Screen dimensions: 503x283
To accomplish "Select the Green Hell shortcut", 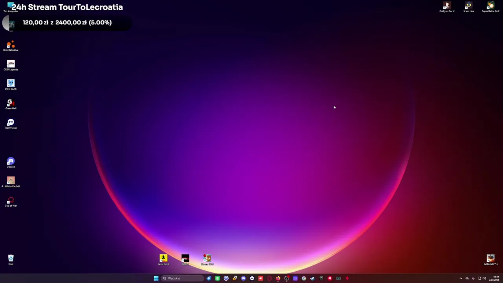I will coord(11,104).
